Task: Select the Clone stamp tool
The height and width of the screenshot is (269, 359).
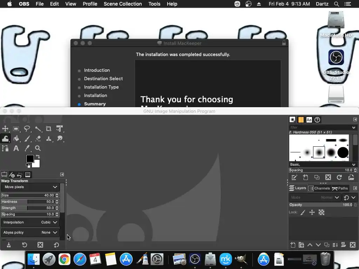Action: 48,138
